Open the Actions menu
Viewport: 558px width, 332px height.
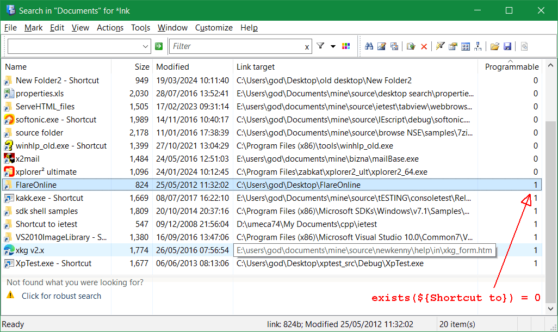tap(110, 27)
